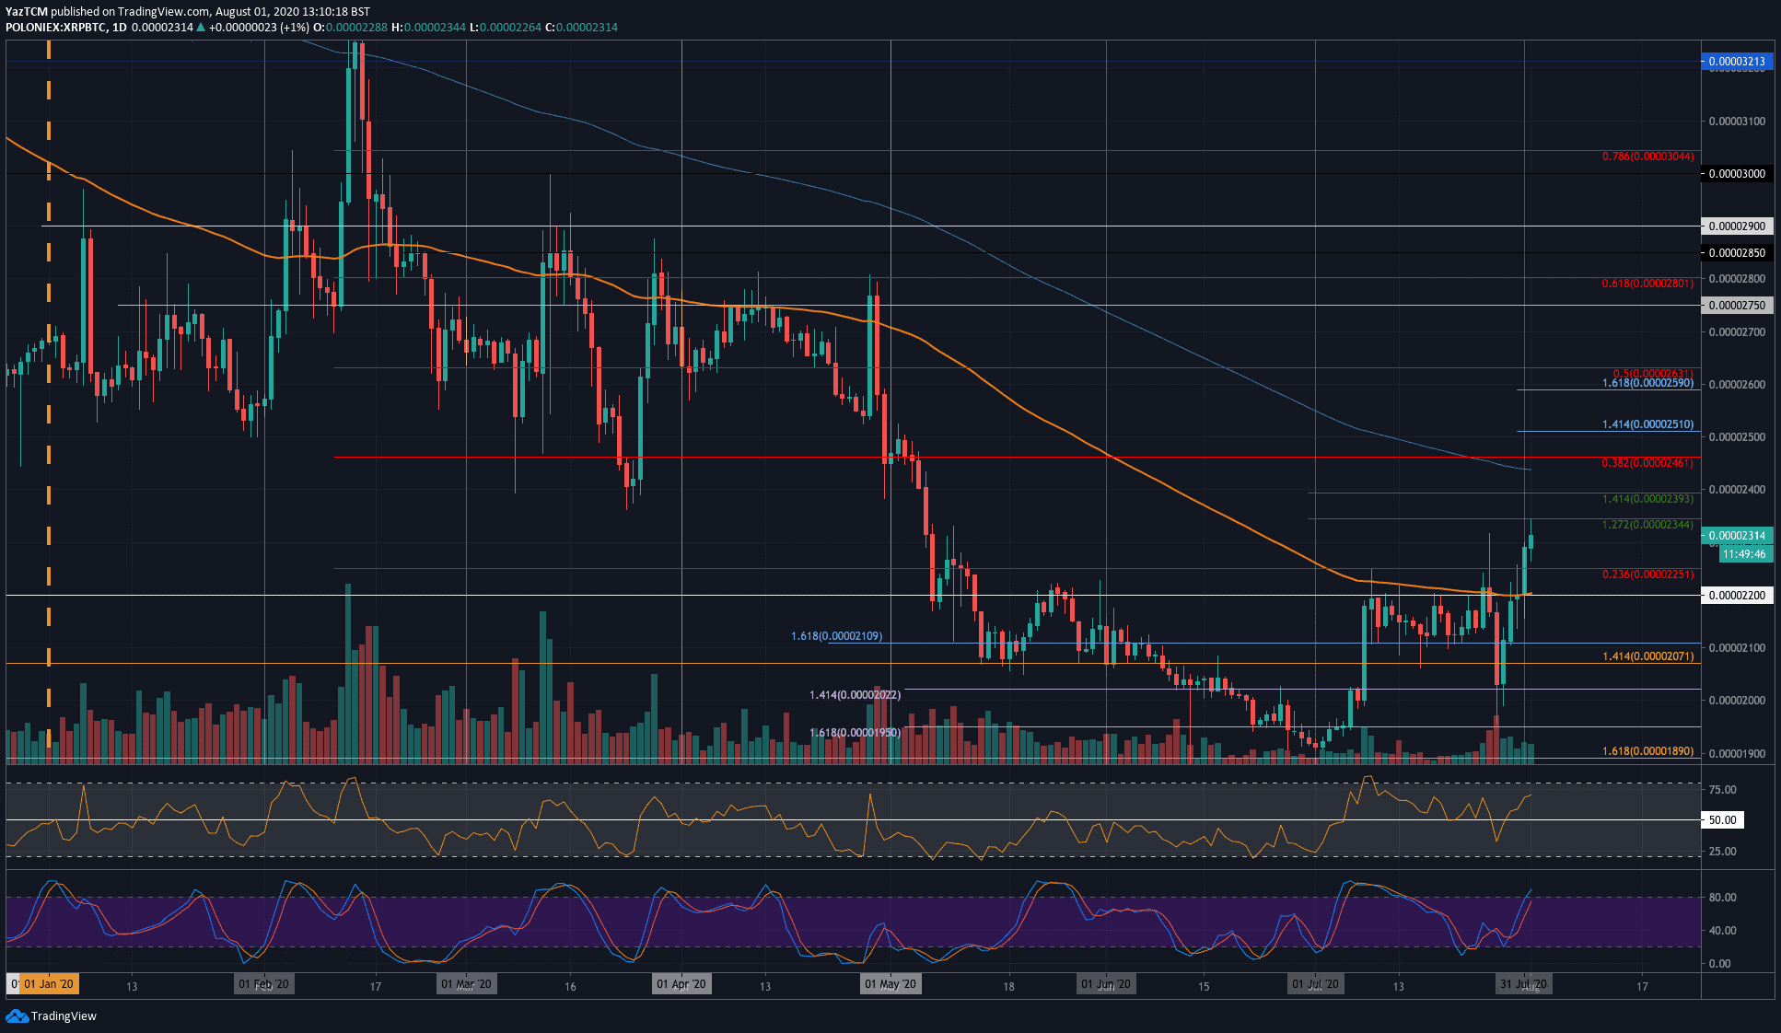This screenshot has width=1781, height=1033.
Task: Select the 0.236 Fibonacci label (0.00002251)
Action: (x=1647, y=575)
